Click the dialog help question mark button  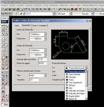tap(87, 21)
